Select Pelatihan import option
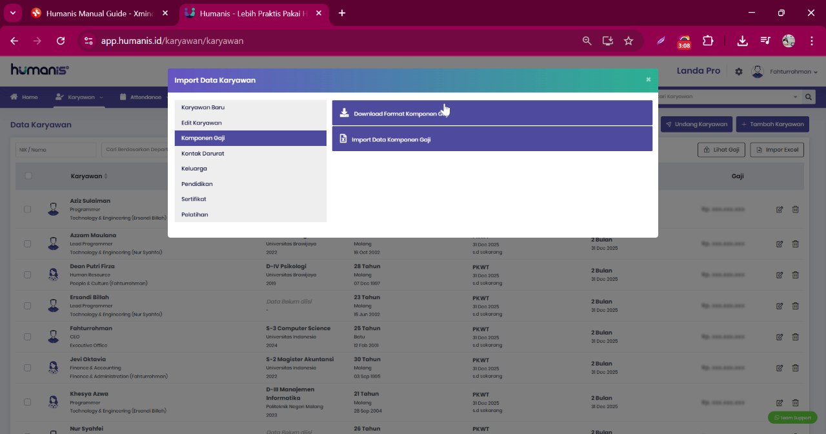The width and height of the screenshot is (826, 434). point(250,214)
